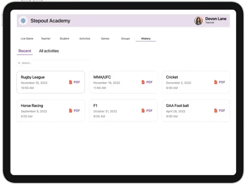
Task: Click the Stepout Academy logo icon
Action: pos(23,21)
